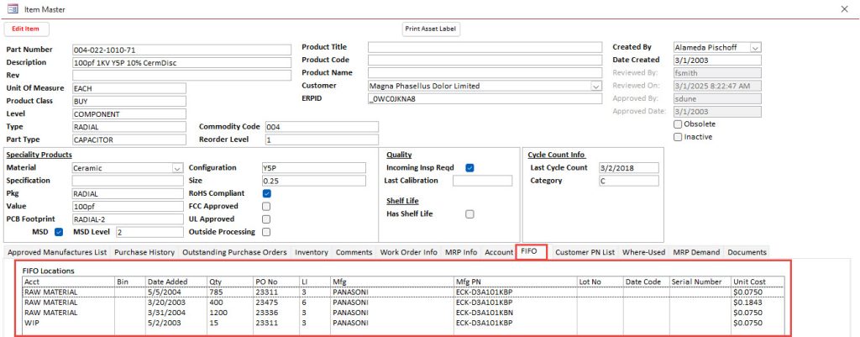This screenshot has width=860, height=337.
Task: Click the MSD Level field
Action: 149,232
